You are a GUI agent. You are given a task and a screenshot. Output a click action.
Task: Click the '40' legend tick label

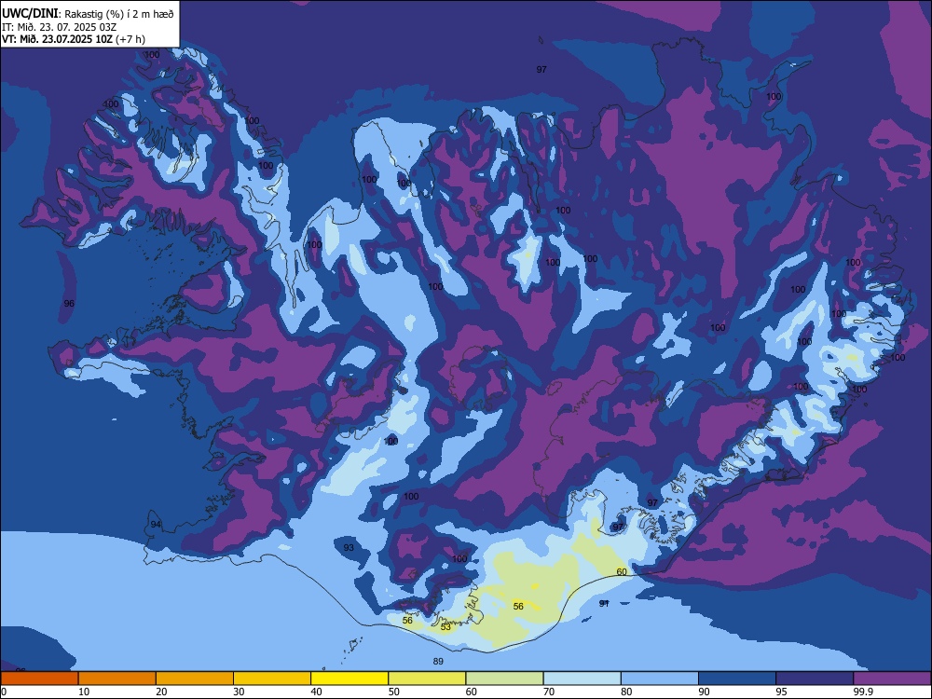[x=316, y=692]
